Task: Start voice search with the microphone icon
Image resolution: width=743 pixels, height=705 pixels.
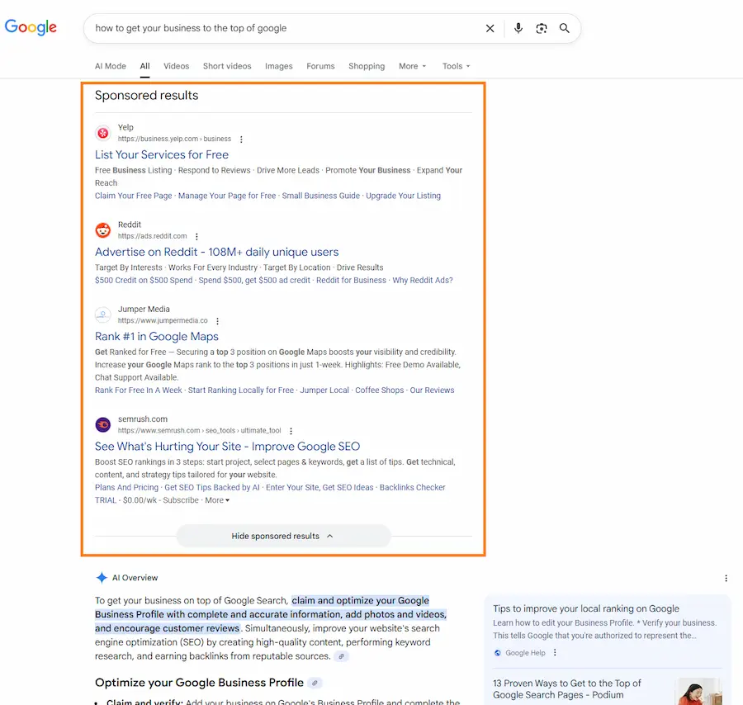Action: (518, 28)
